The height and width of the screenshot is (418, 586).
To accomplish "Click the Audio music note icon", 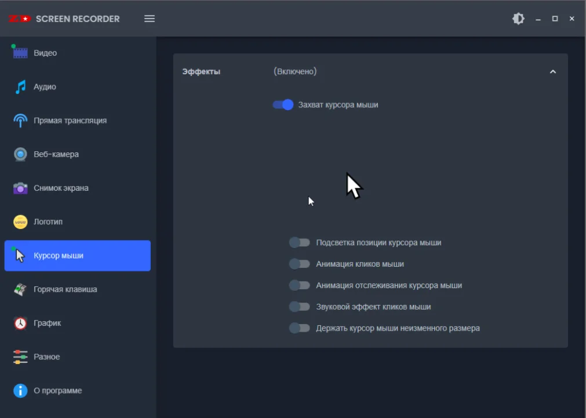I will coord(20,87).
